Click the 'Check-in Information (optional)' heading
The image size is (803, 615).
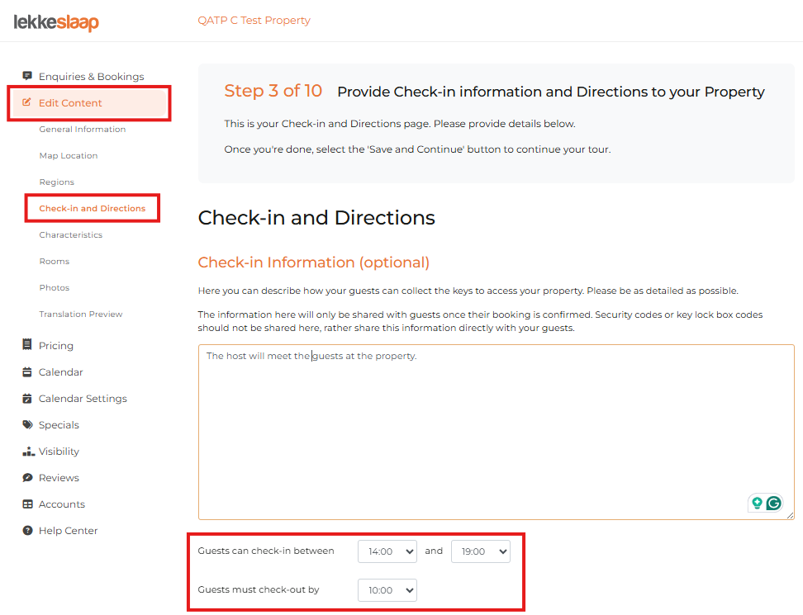[x=313, y=263]
